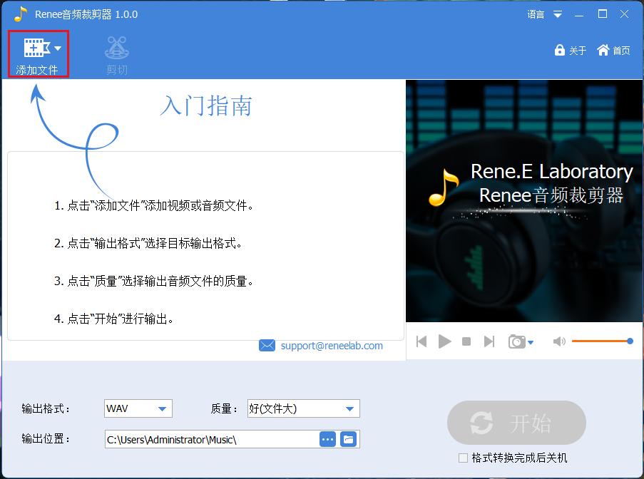Enable shutdown after conversion checkbox
The image size is (644, 479).
click(463, 458)
